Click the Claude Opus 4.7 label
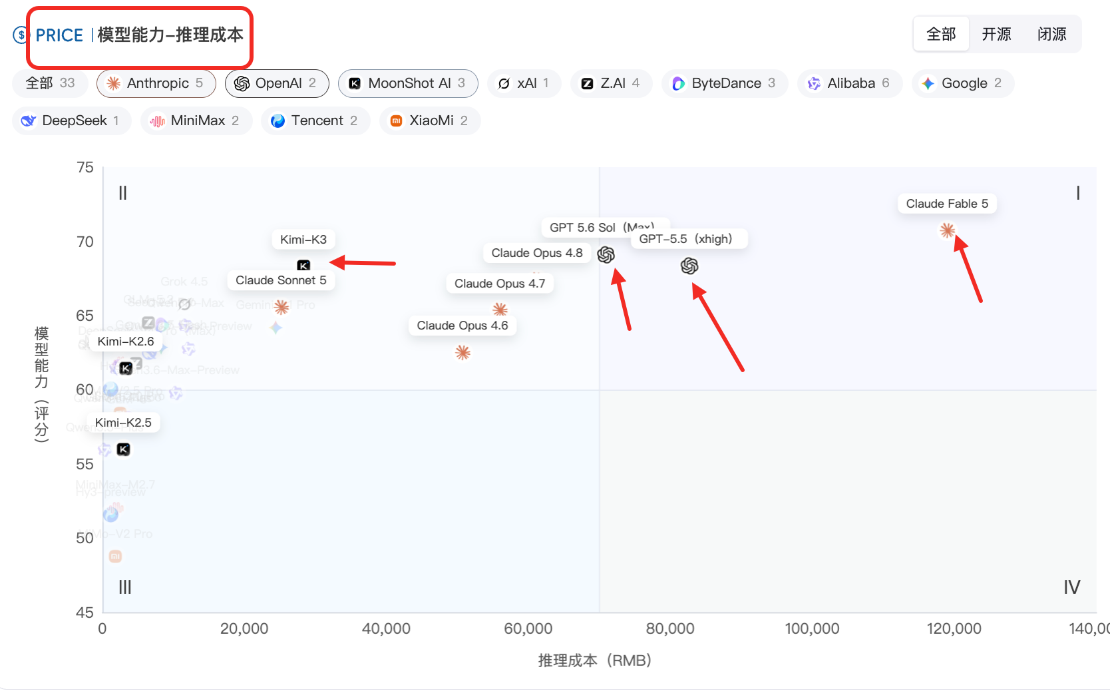Image resolution: width=1110 pixels, height=695 pixels. (x=500, y=284)
